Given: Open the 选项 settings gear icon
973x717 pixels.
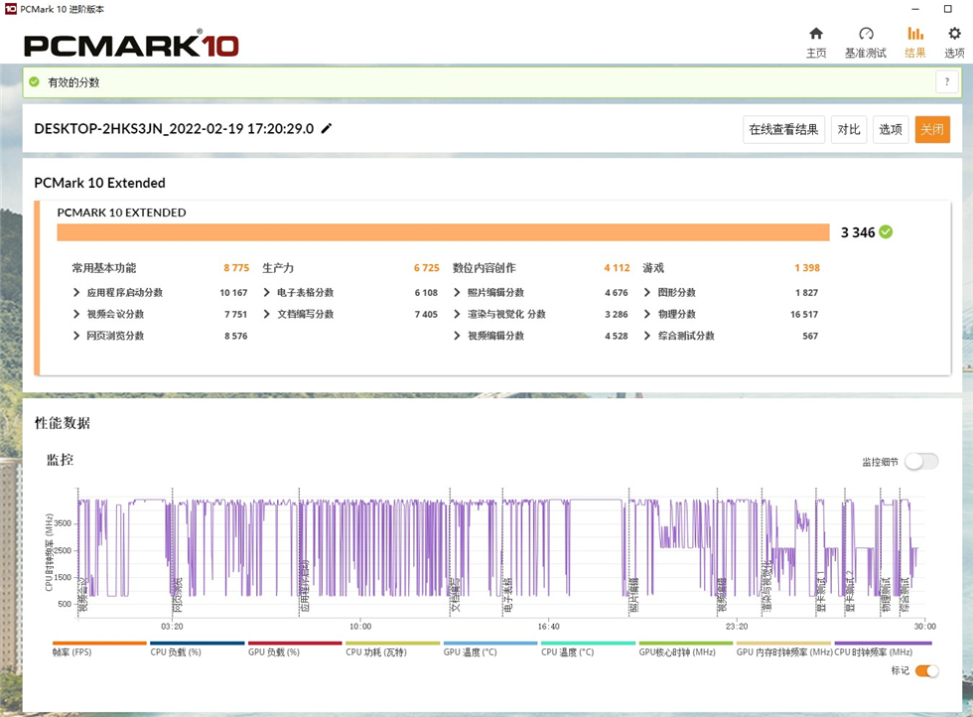Looking at the screenshot, I should click(954, 34).
